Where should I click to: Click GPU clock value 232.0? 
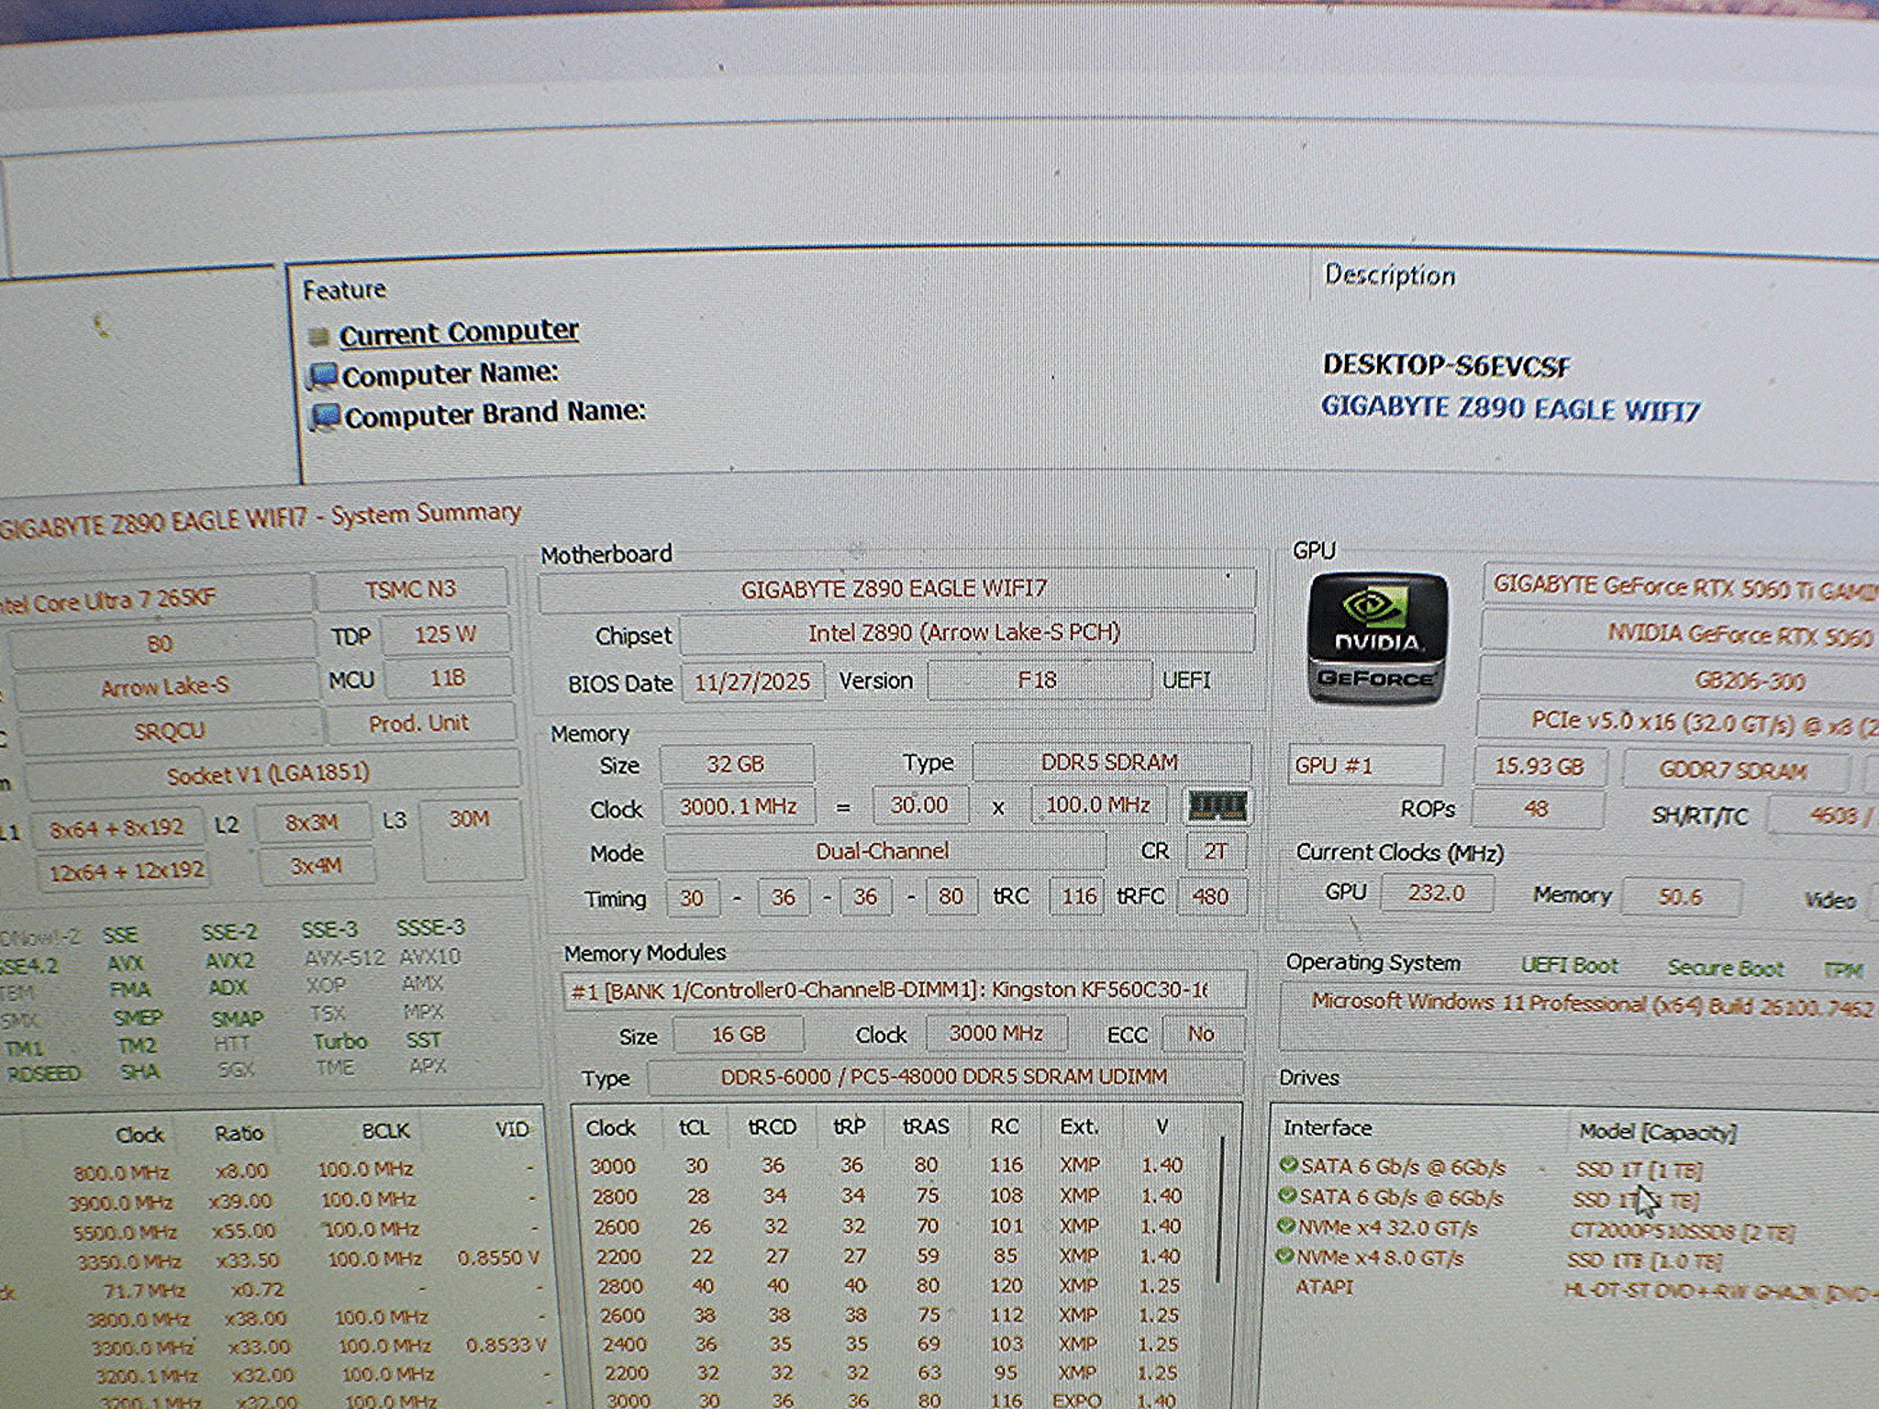tap(1437, 893)
